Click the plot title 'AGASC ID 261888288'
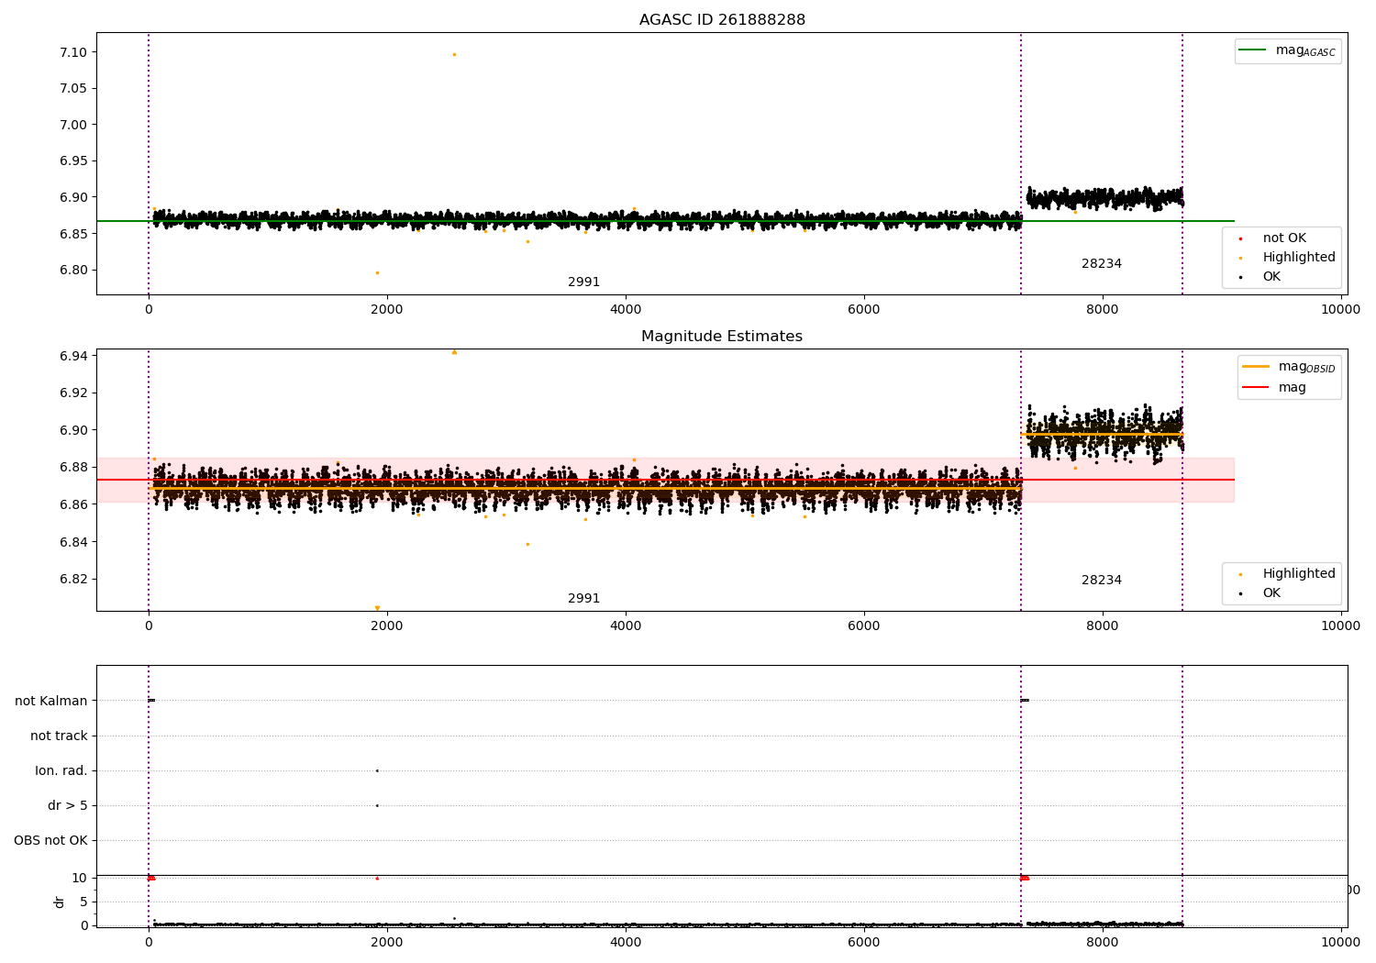This screenshot has height=963, width=1376. [x=722, y=20]
